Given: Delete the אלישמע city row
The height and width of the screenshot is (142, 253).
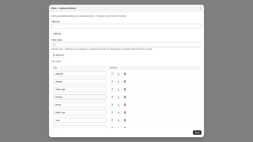Looking at the screenshot, I should [x=125, y=74].
